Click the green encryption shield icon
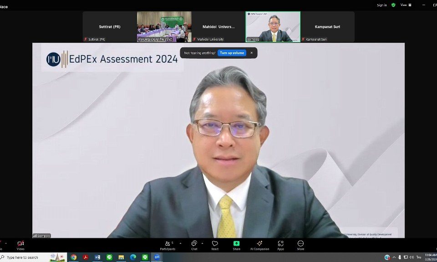This screenshot has height=262, width=437. point(393,5)
